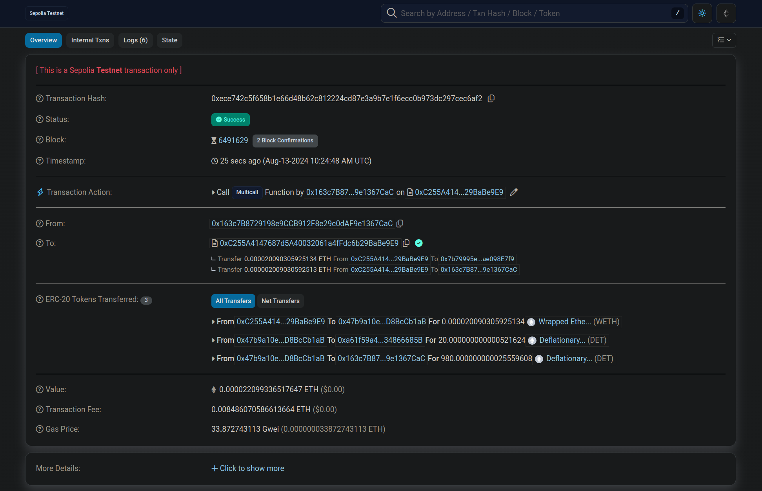Click the slash shortcut key in search bar
Viewport: 762px width, 491px height.
(x=677, y=13)
